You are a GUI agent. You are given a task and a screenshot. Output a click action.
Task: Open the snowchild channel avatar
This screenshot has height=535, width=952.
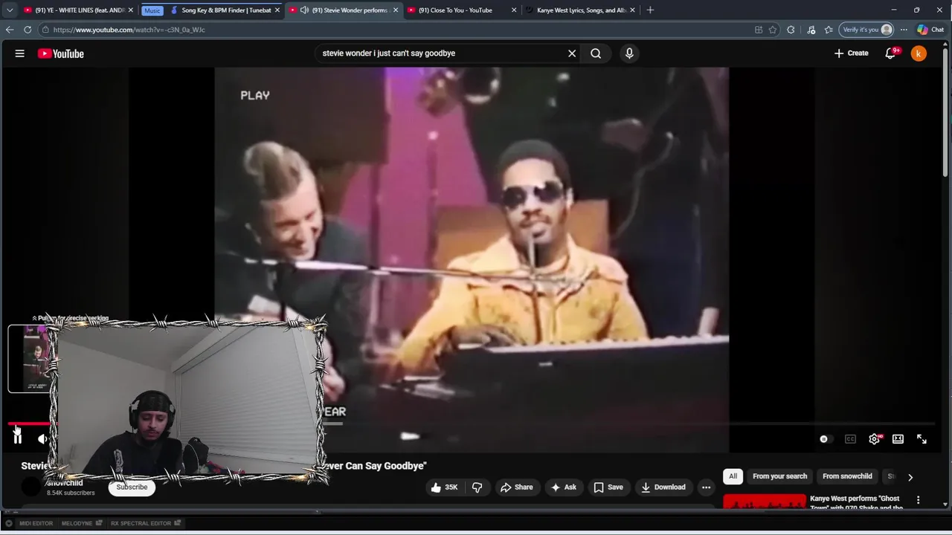point(30,487)
